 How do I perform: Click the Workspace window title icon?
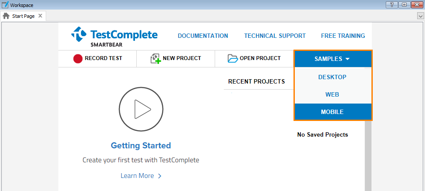coord(5,5)
